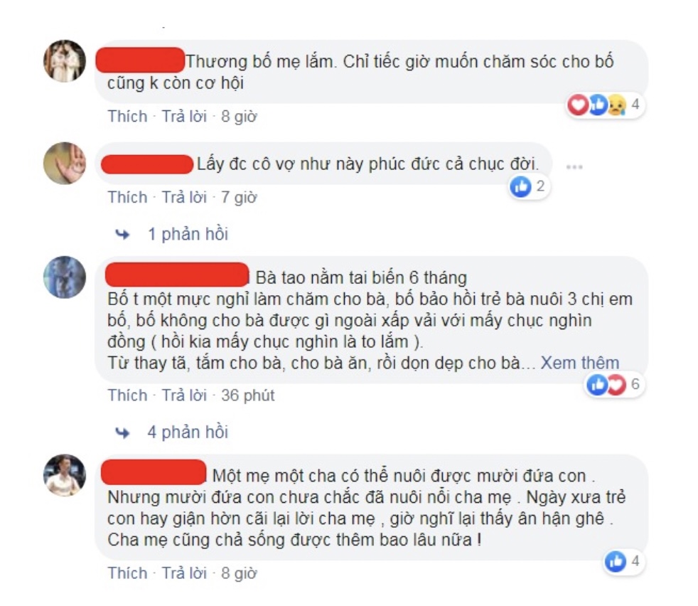Click the like reaction icon on 'Bà tao' comment

(596, 384)
